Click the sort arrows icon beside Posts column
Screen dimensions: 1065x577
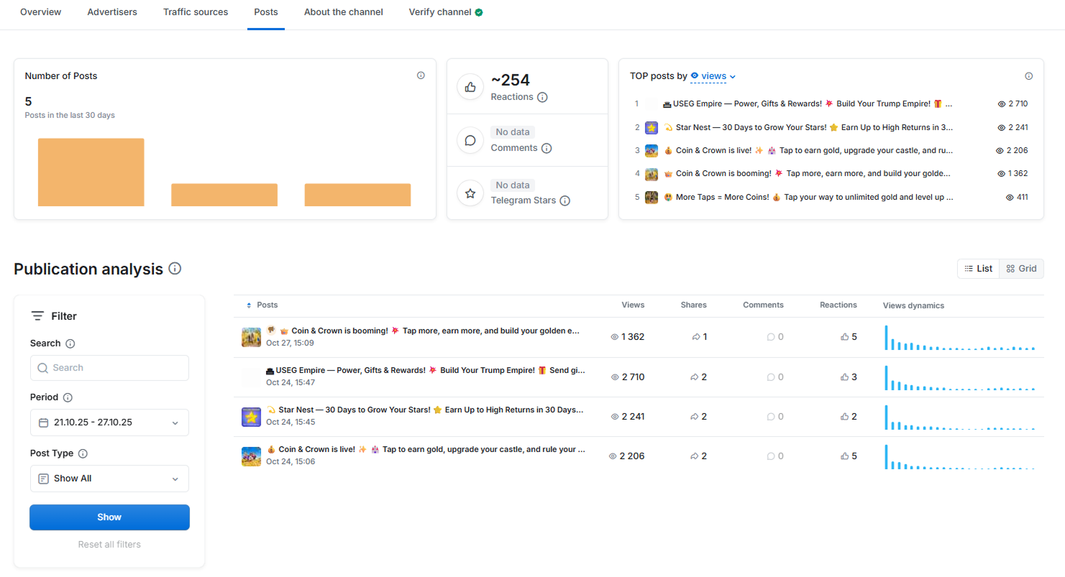point(249,305)
